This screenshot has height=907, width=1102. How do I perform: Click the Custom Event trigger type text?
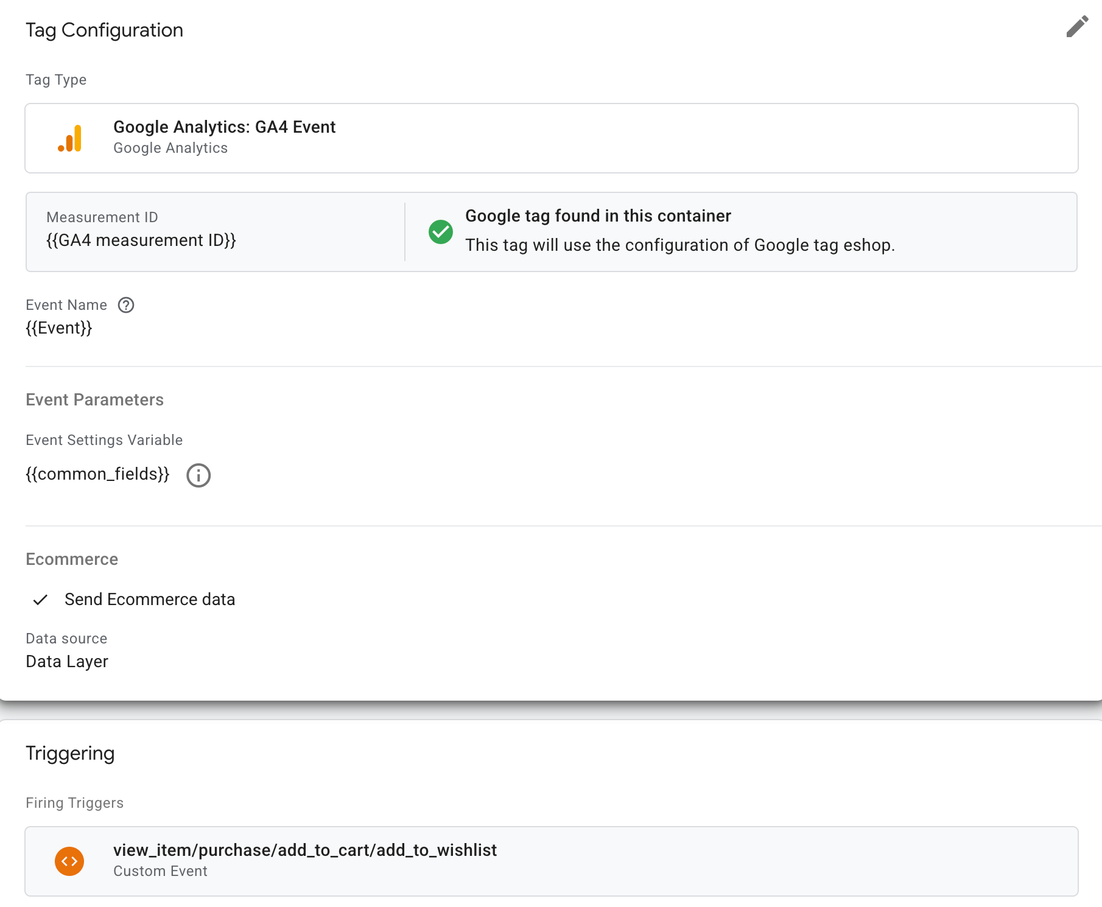coord(160,871)
